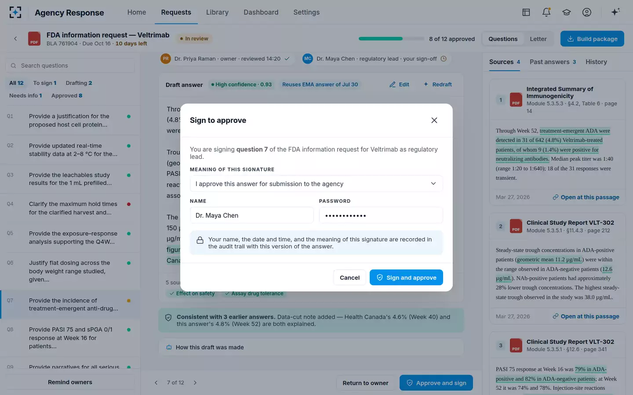Click the Agency Response logo icon

point(15,12)
